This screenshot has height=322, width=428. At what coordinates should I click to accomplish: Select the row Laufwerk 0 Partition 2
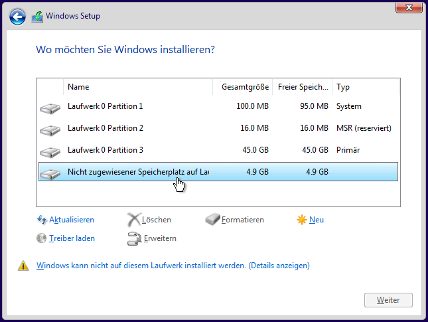[218, 128]
